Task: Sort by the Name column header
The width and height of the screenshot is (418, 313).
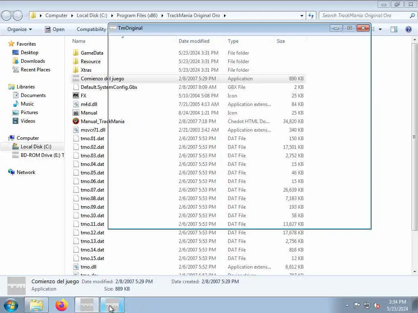Action: click(x=79, y=41)
